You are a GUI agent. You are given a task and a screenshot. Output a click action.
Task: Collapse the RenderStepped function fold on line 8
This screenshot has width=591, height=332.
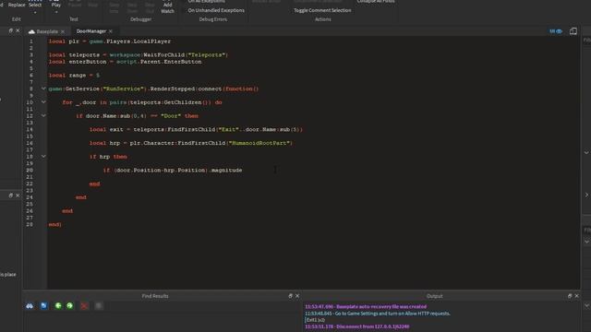click(x=43, y=89)
